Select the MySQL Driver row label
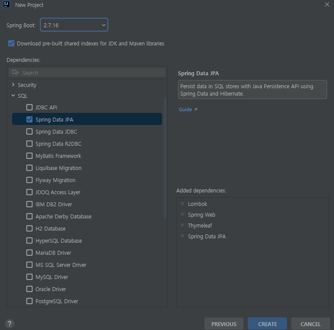 click(x=52, y=277)
